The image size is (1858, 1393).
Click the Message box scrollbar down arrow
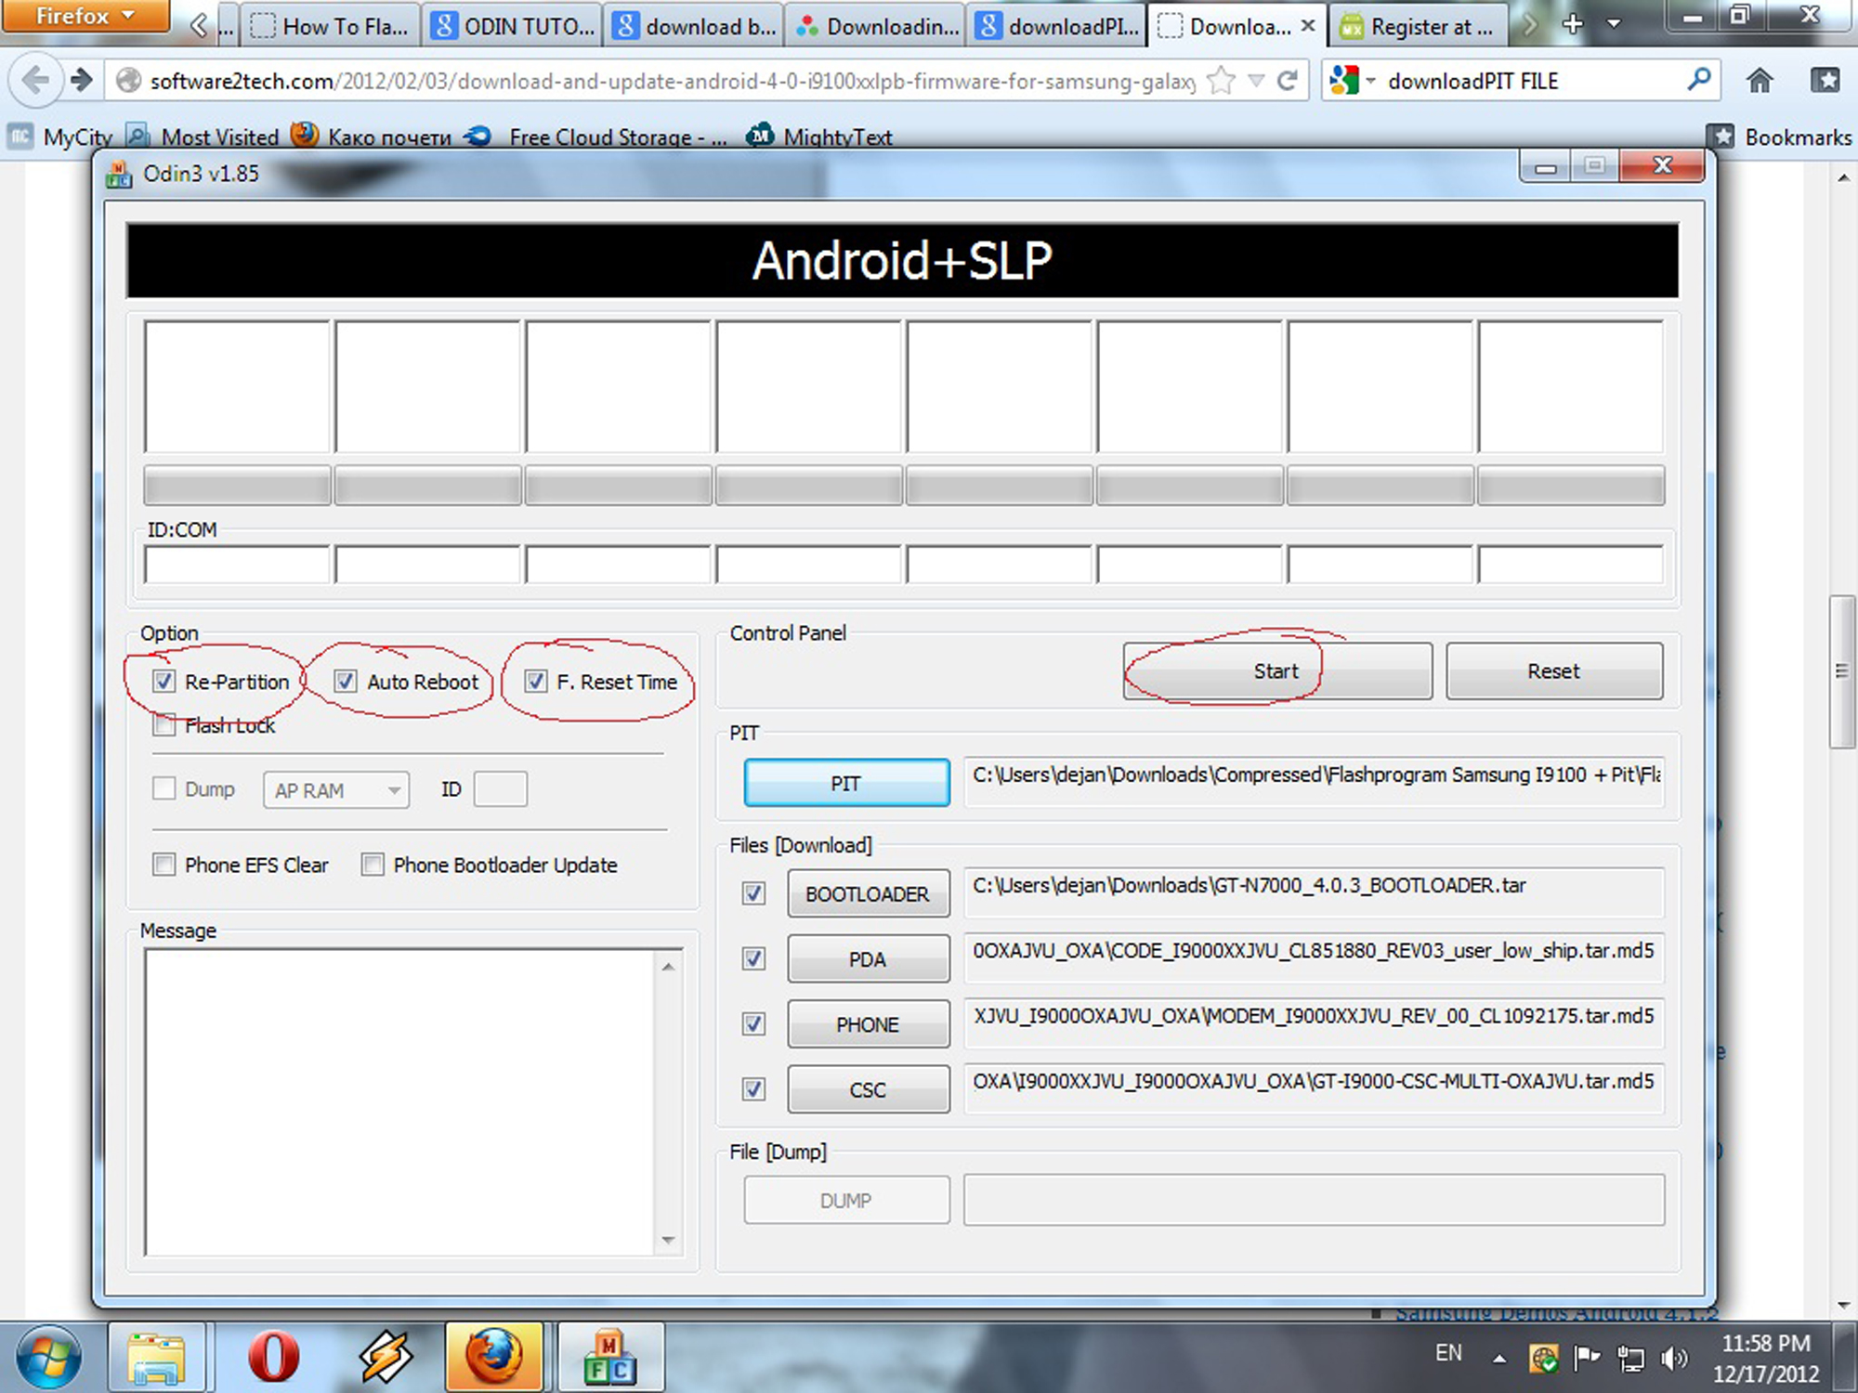[668, 1240]
